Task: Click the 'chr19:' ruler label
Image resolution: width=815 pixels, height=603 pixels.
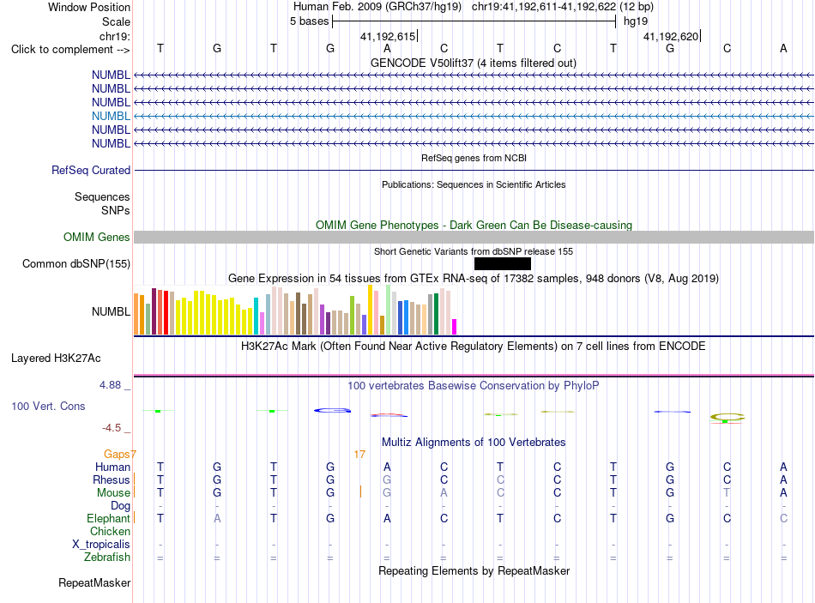Action: pyautogui.click(x=115, y=36)
